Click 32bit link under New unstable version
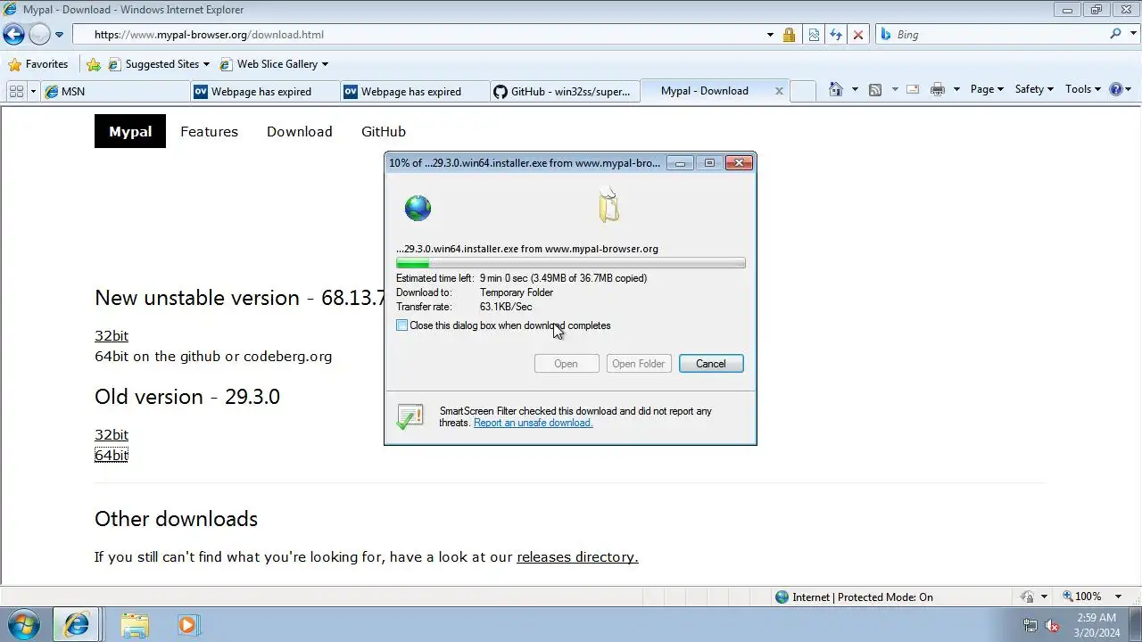Image resolution: width=1142 pixels, height=642 pixels. (112, 335)
